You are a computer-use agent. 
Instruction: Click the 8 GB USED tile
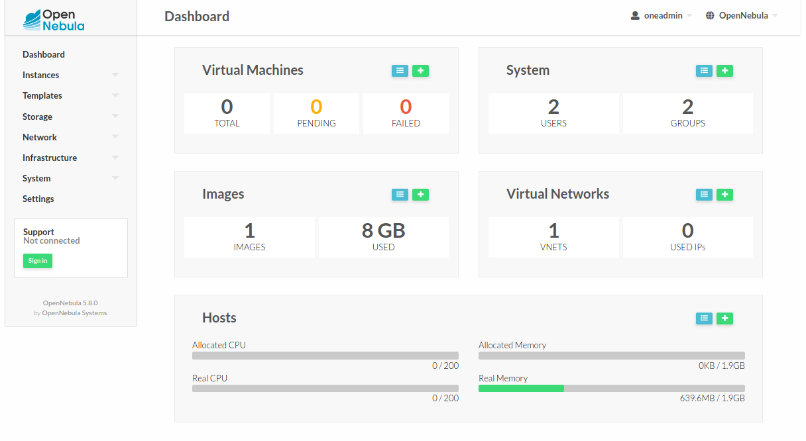[x=384, y=237]
